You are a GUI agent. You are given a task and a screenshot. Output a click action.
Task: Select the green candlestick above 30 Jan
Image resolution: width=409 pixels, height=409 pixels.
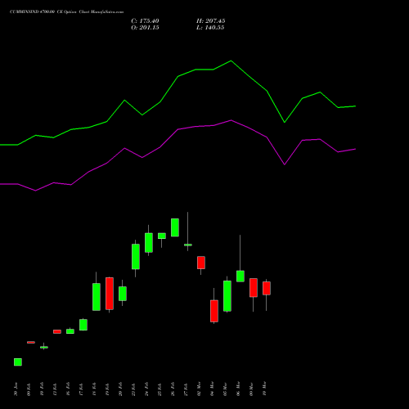(18, 362)
